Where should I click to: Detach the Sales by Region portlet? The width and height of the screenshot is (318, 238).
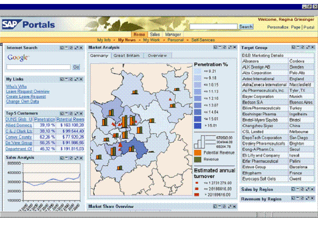click(293, 189)
